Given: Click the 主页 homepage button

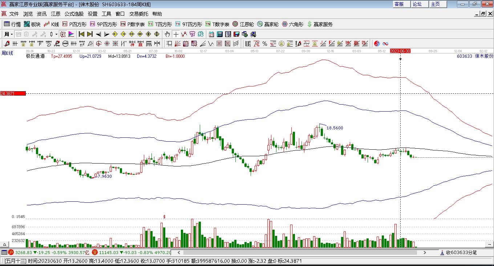Looking at the screenshot, I should click(438, 4).
